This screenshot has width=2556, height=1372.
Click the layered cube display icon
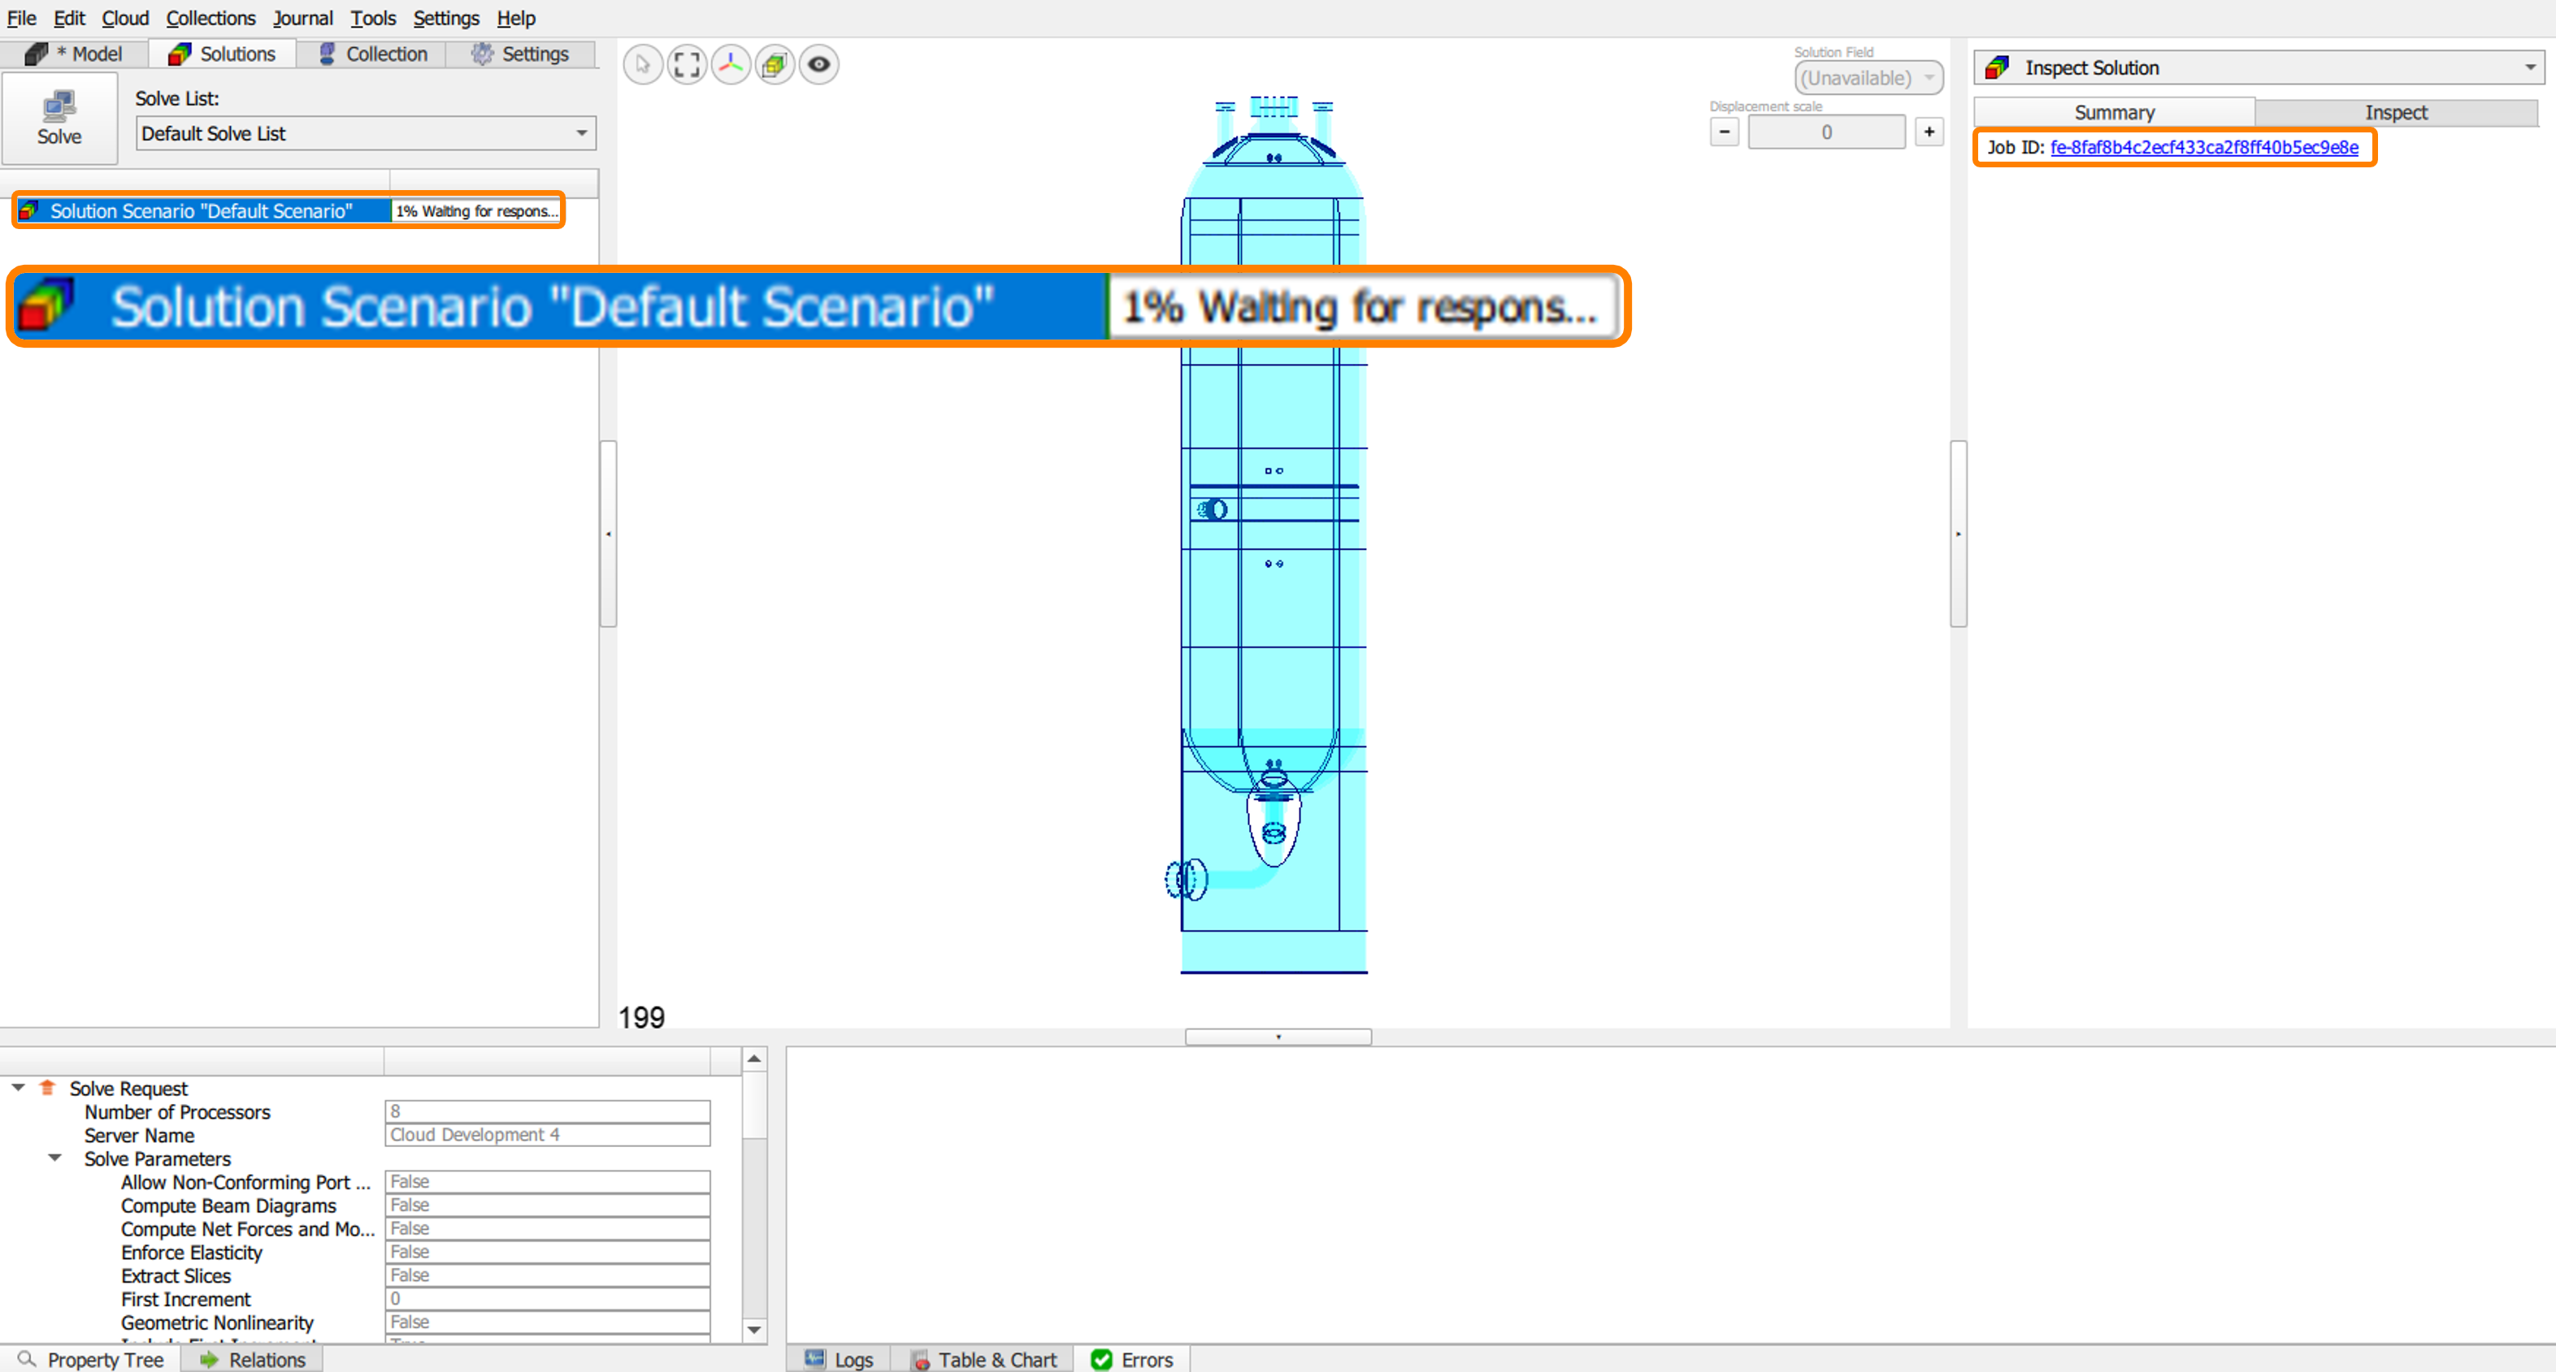(775, 66)
